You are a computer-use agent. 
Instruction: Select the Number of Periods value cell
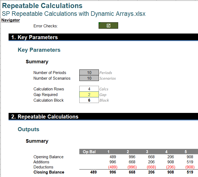89,73
